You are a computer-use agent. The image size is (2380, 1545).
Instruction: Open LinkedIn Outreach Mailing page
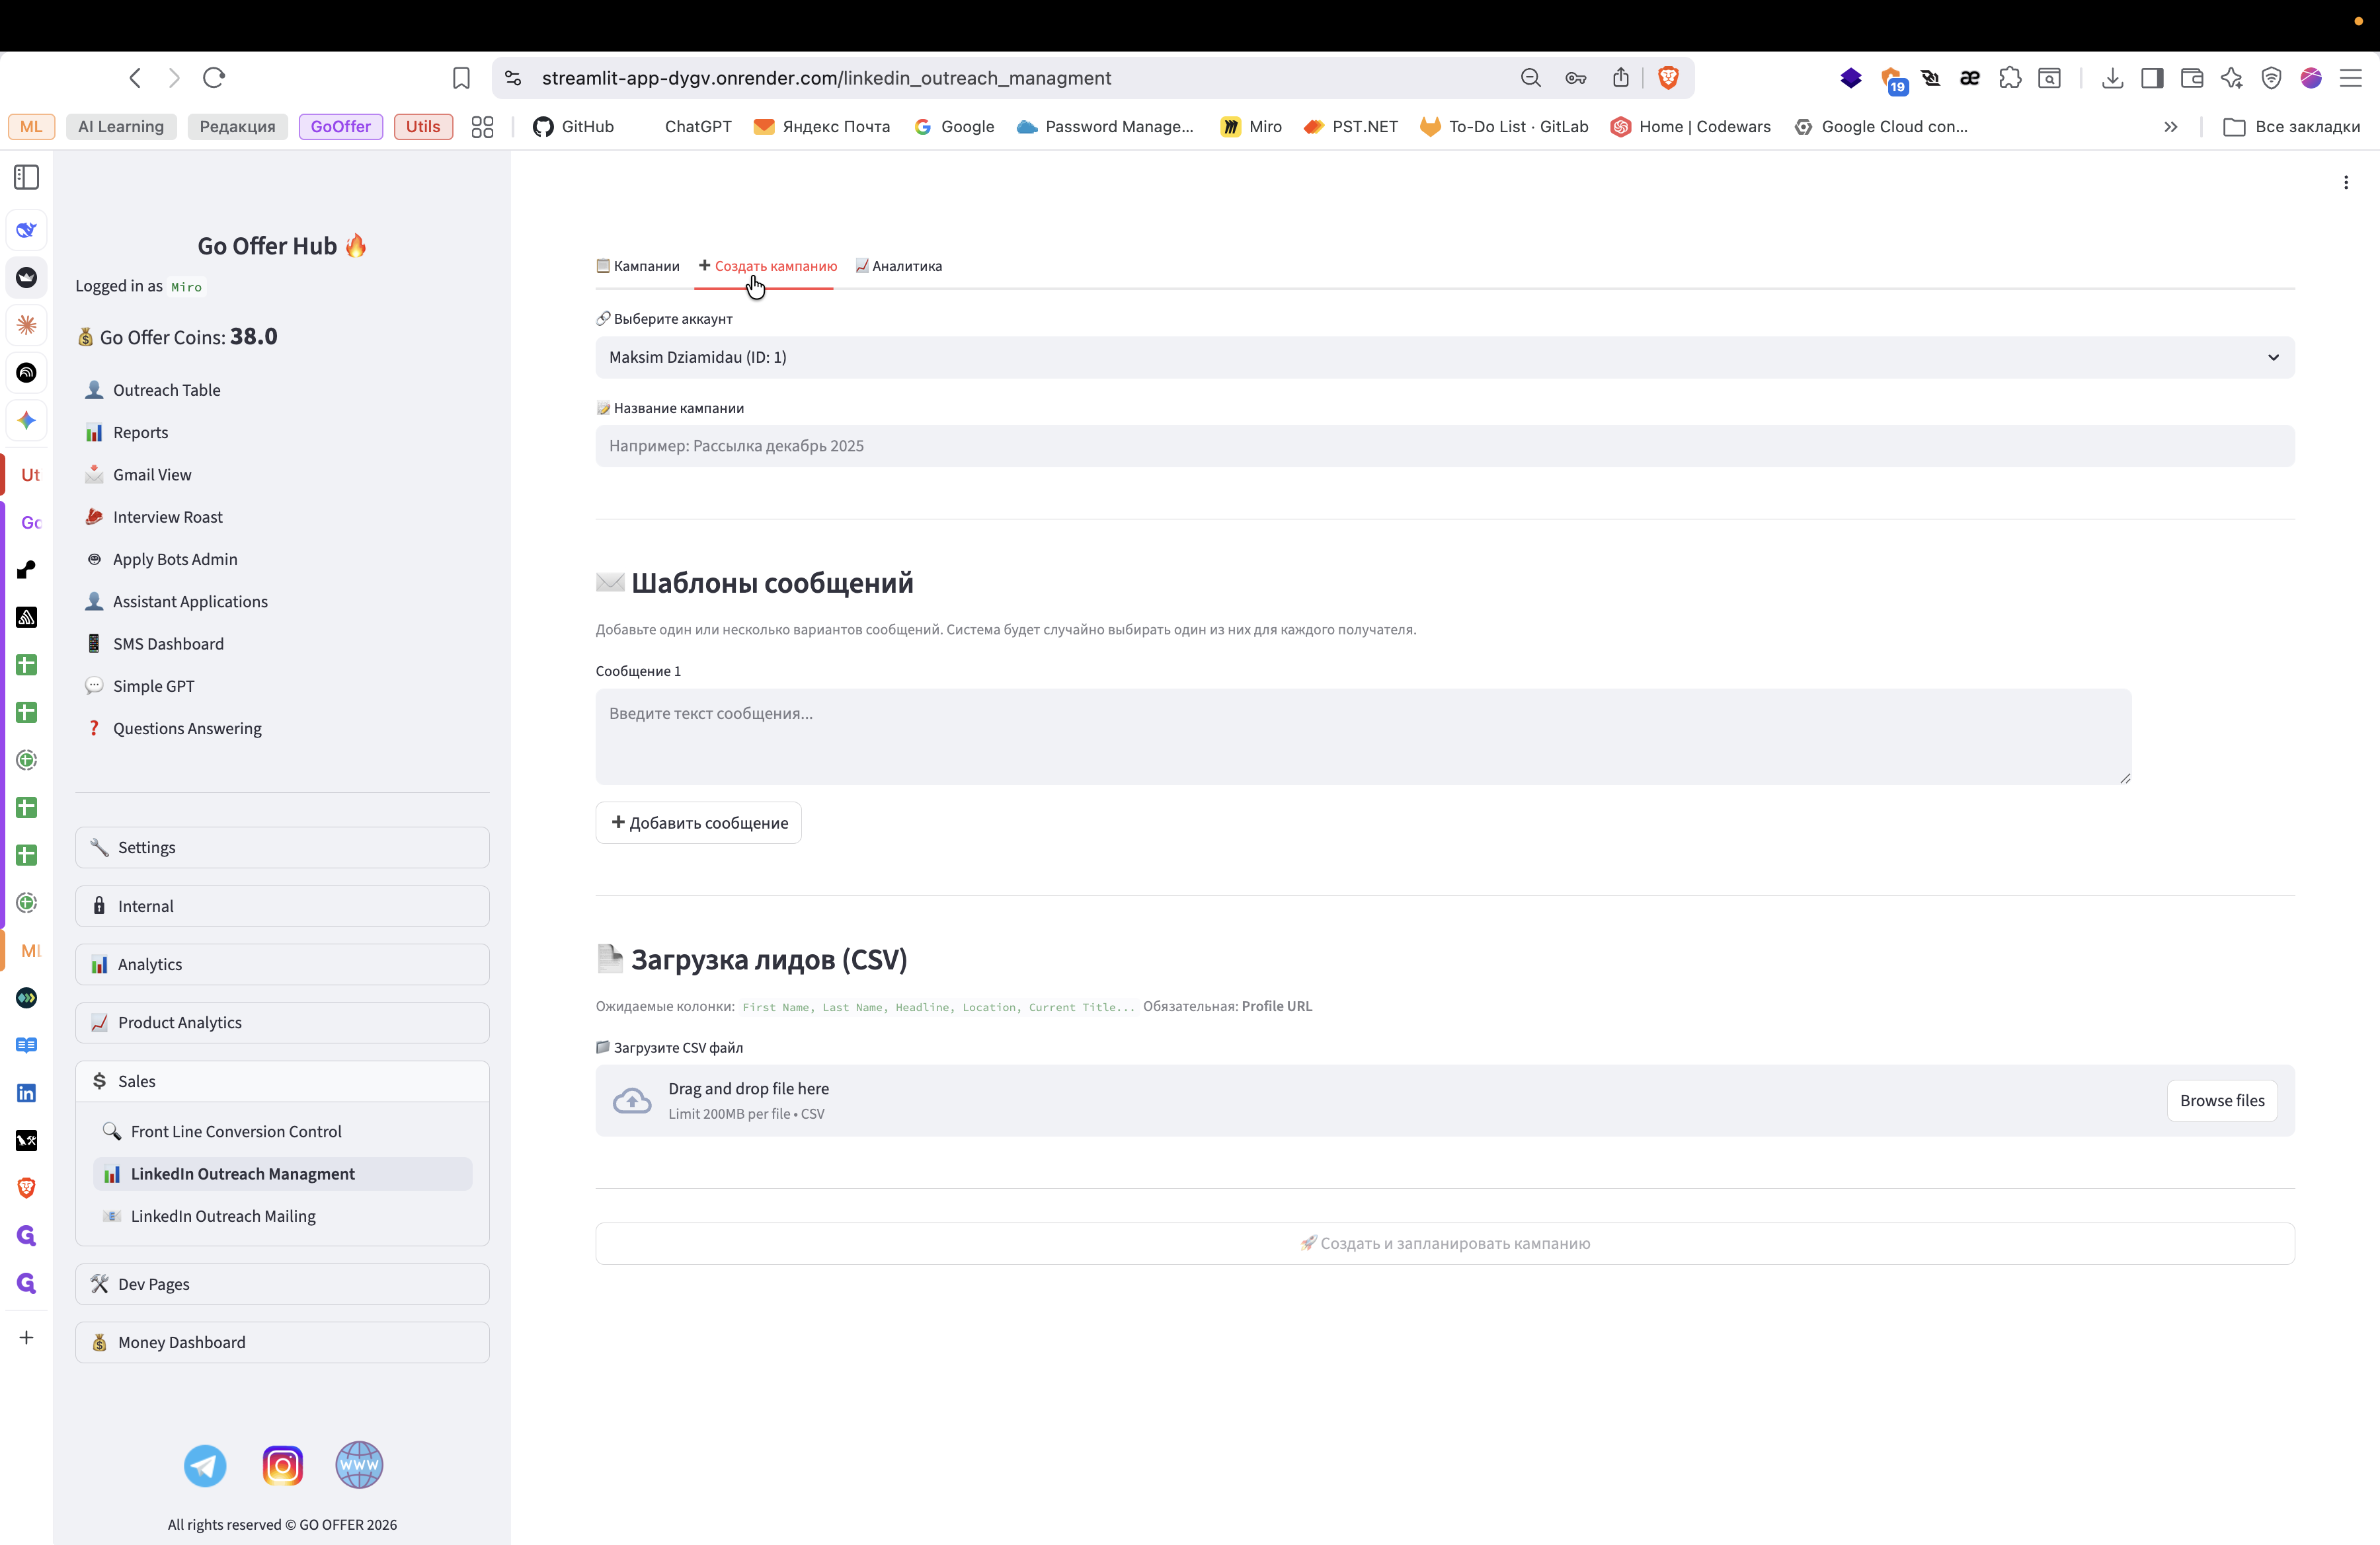(223, 1216)
